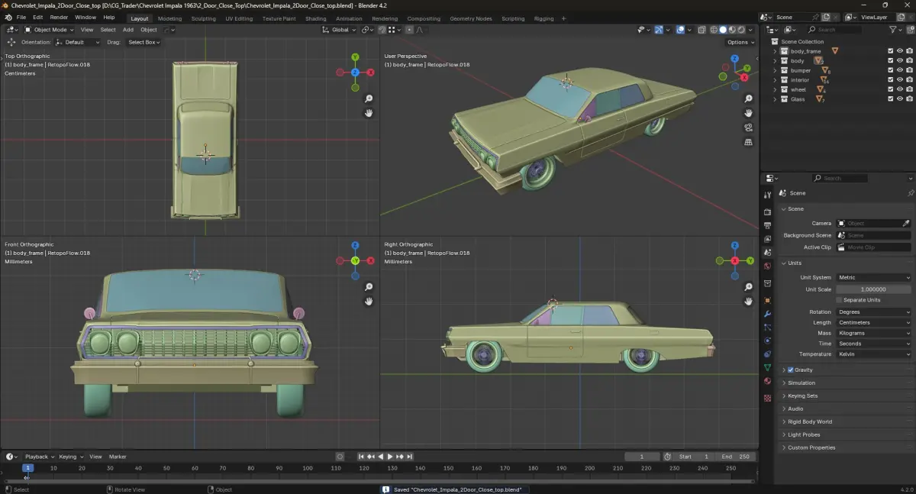Click the camera view icon in User Perspective viewport
916x494 pixels.
pos(749,128)
